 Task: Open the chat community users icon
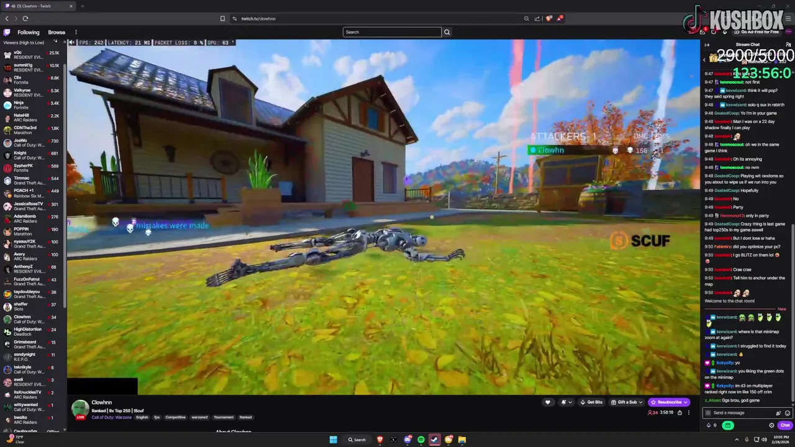coord(789,45)
